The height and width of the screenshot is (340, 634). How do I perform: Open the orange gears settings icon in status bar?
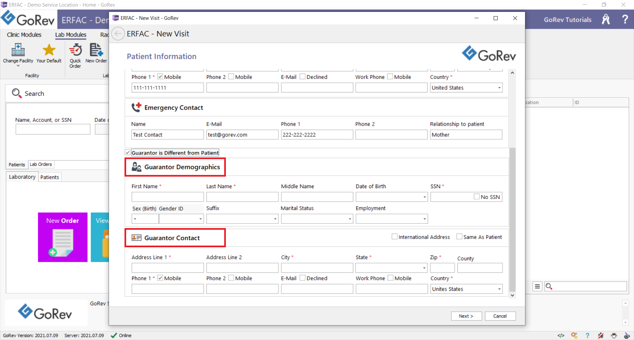(x=574, y=335)
